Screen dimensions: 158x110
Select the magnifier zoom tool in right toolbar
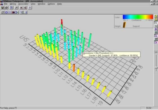click(x=156, y=26)
